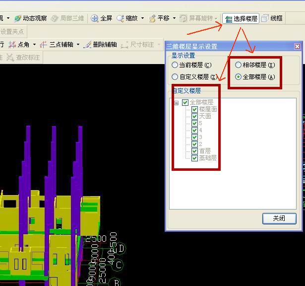Select the 缩放 zoom magnifier icon
Image resolution: width=305 pixels, height=286 pixels.
[x=120, y=18]
